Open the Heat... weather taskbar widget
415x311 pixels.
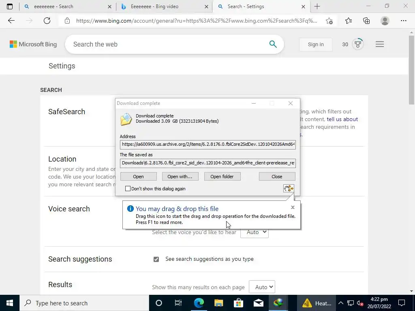click(x=317, y=303)
